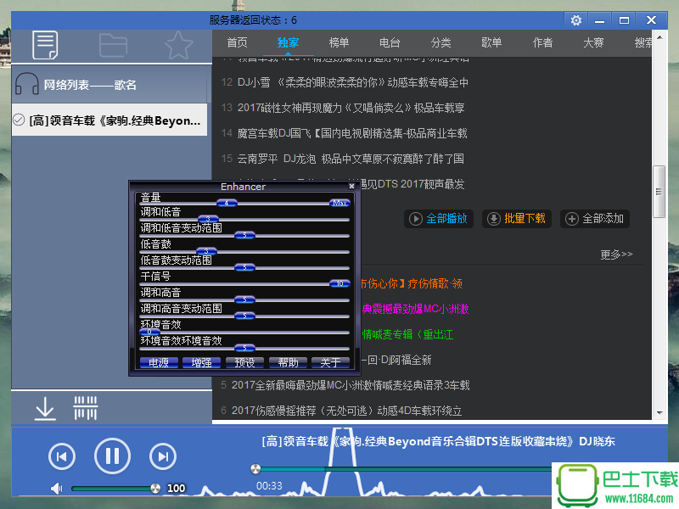679x509 pixels.
Task: Click the bottom 环境音效环境音效 slider knob
Action: click(x=244, y=348)
